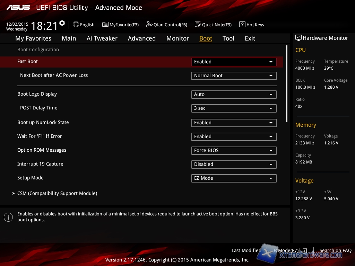
Task: Change Boot up NumLock State setting
Action: click(x=234, y=123)
